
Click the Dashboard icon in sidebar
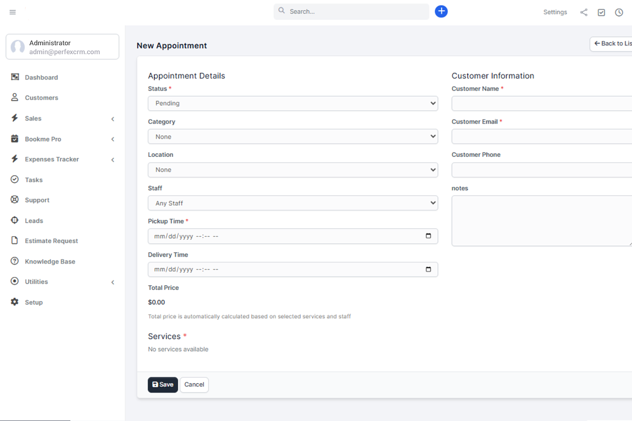[x=15, y=77]
